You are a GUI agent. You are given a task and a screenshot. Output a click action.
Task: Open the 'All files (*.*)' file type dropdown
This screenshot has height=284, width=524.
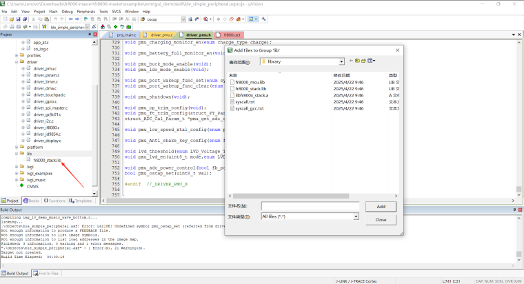click(356, 216)
